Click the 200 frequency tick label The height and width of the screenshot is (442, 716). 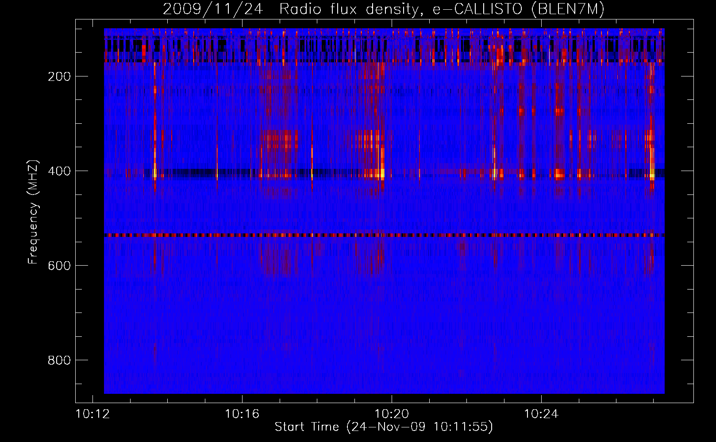click(59, 76)
